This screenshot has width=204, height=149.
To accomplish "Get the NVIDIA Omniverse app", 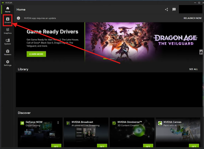I will [x=148, y=146].
